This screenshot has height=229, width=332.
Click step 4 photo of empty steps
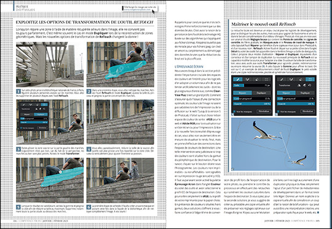121,122
